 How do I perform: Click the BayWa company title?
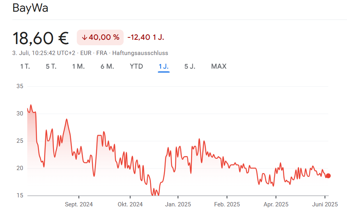[x=30, y=8]
